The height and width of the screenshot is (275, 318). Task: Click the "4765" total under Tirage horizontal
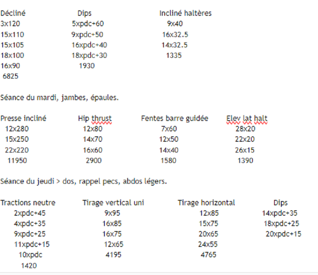(x=209, y=255)
